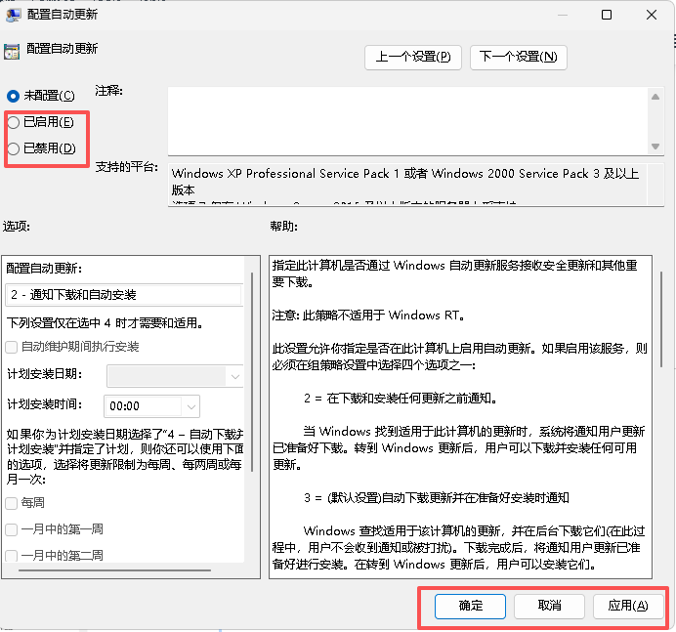Viewport: 676px width, 632px height.
Task: Choose the 已禁用 radio option
Action: 13,148
